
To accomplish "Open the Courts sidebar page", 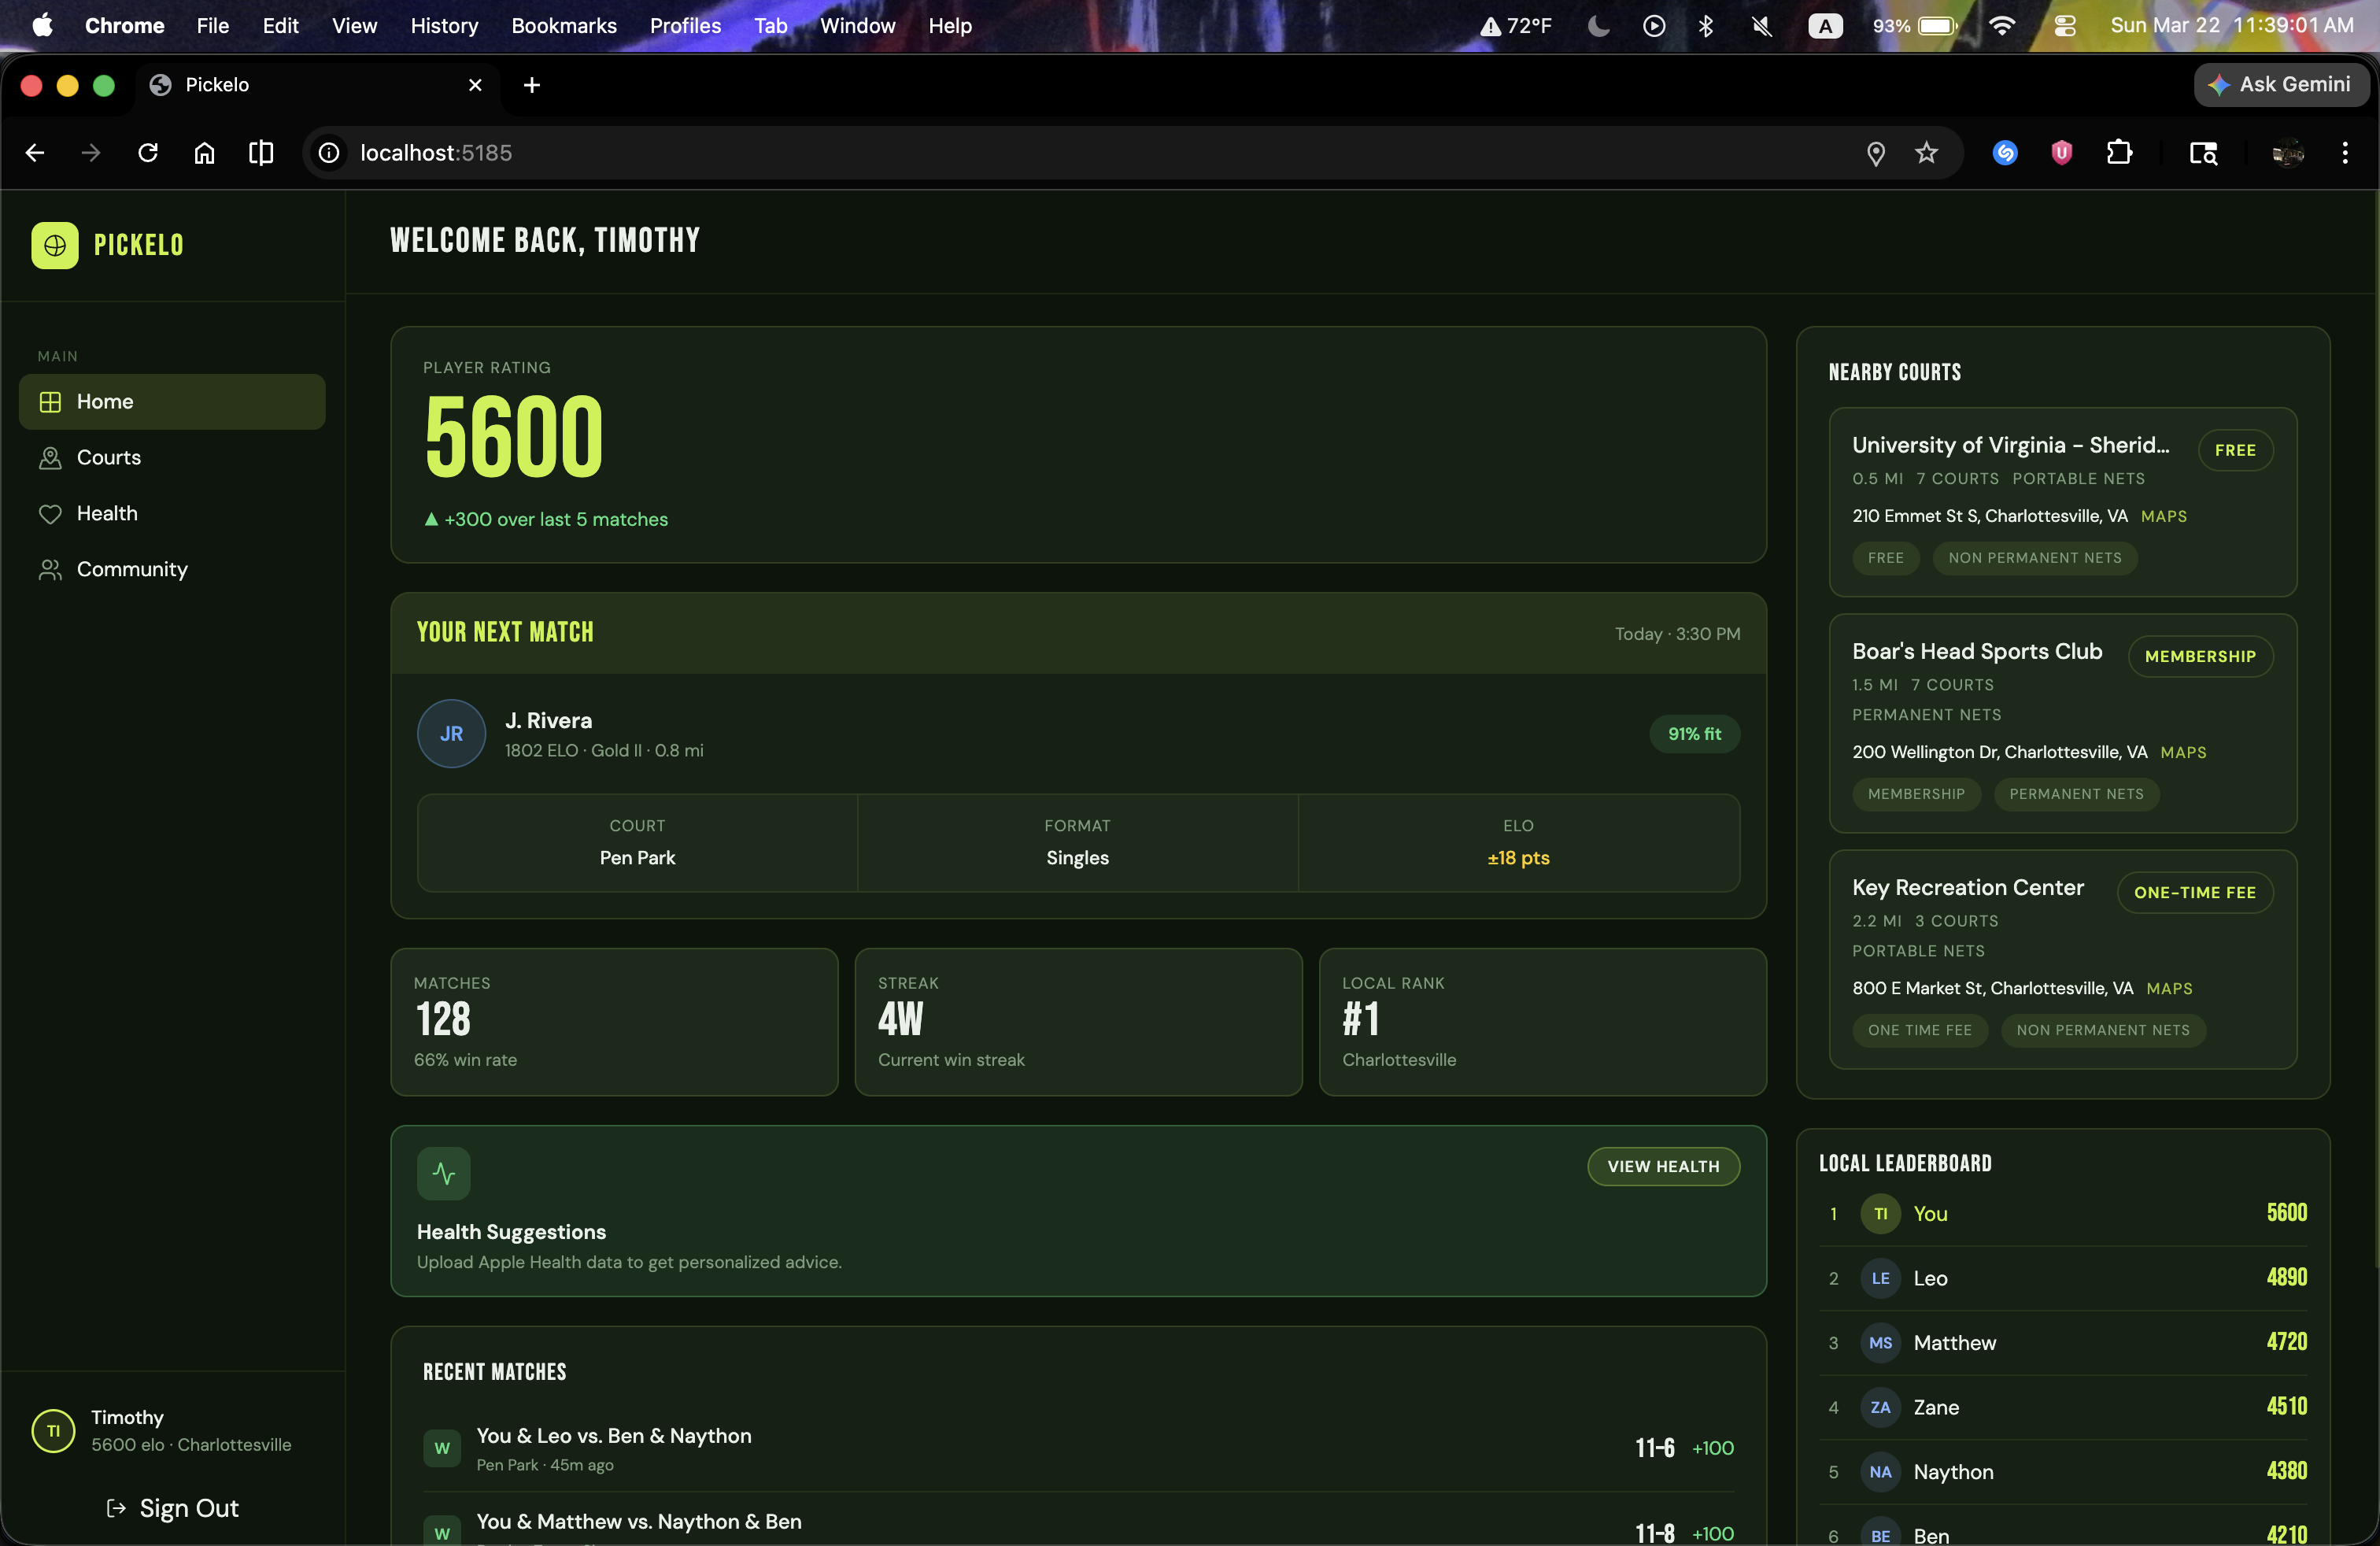I will [108, 457].
